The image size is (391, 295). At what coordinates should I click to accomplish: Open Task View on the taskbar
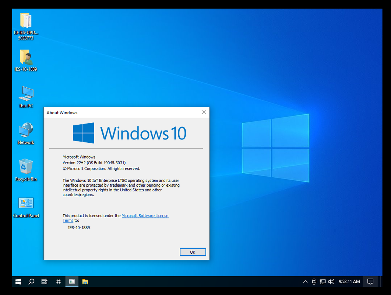click(x=45, y=281)
